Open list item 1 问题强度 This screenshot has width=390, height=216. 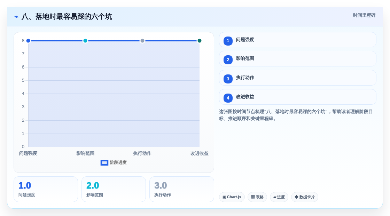click(x=297, y=40)
